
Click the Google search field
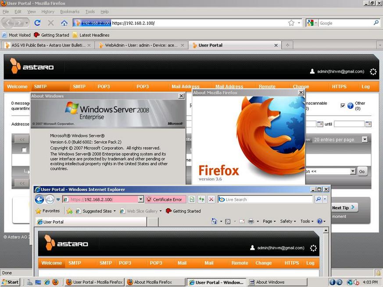pyautogui.click(x=345, y=23)
